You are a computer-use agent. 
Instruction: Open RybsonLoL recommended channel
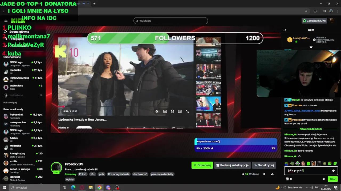tap(23, 116)
